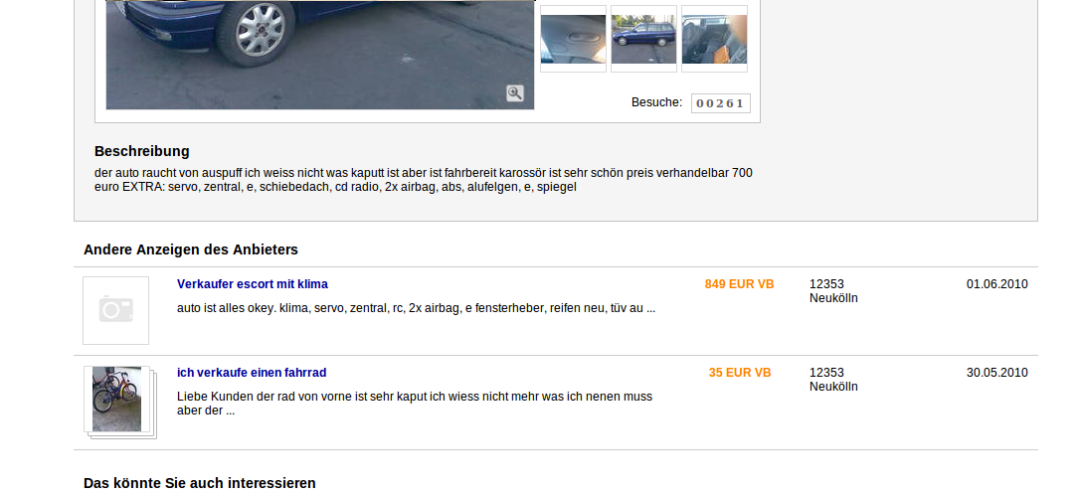Click '12353 Neukölln' location of escort listing
The width and height of the screenshot is (1081, 494).
coord(833,291)
